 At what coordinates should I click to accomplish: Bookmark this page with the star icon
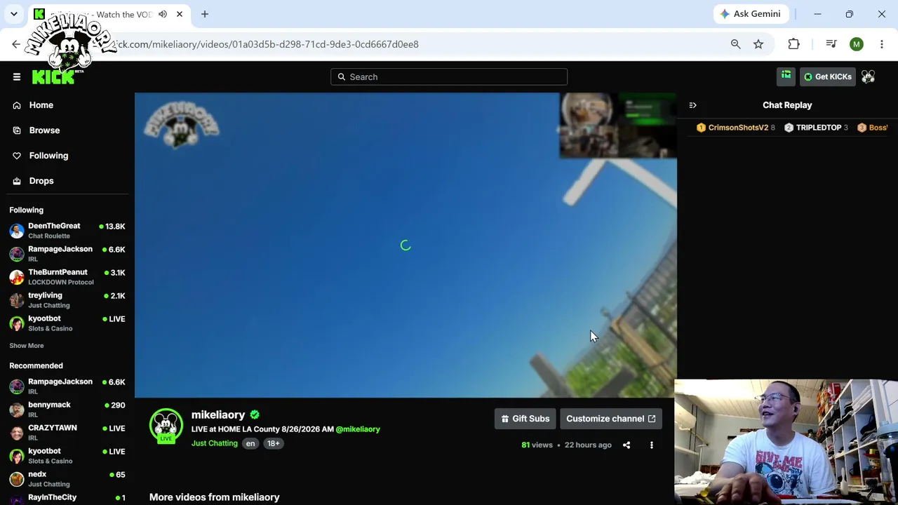[758, 44]
